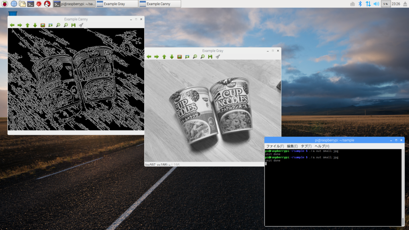Image resolution: width=409 pixels, height=230 pixels.
Task: Click the clock showing 23:26
Action: [396, 4]
